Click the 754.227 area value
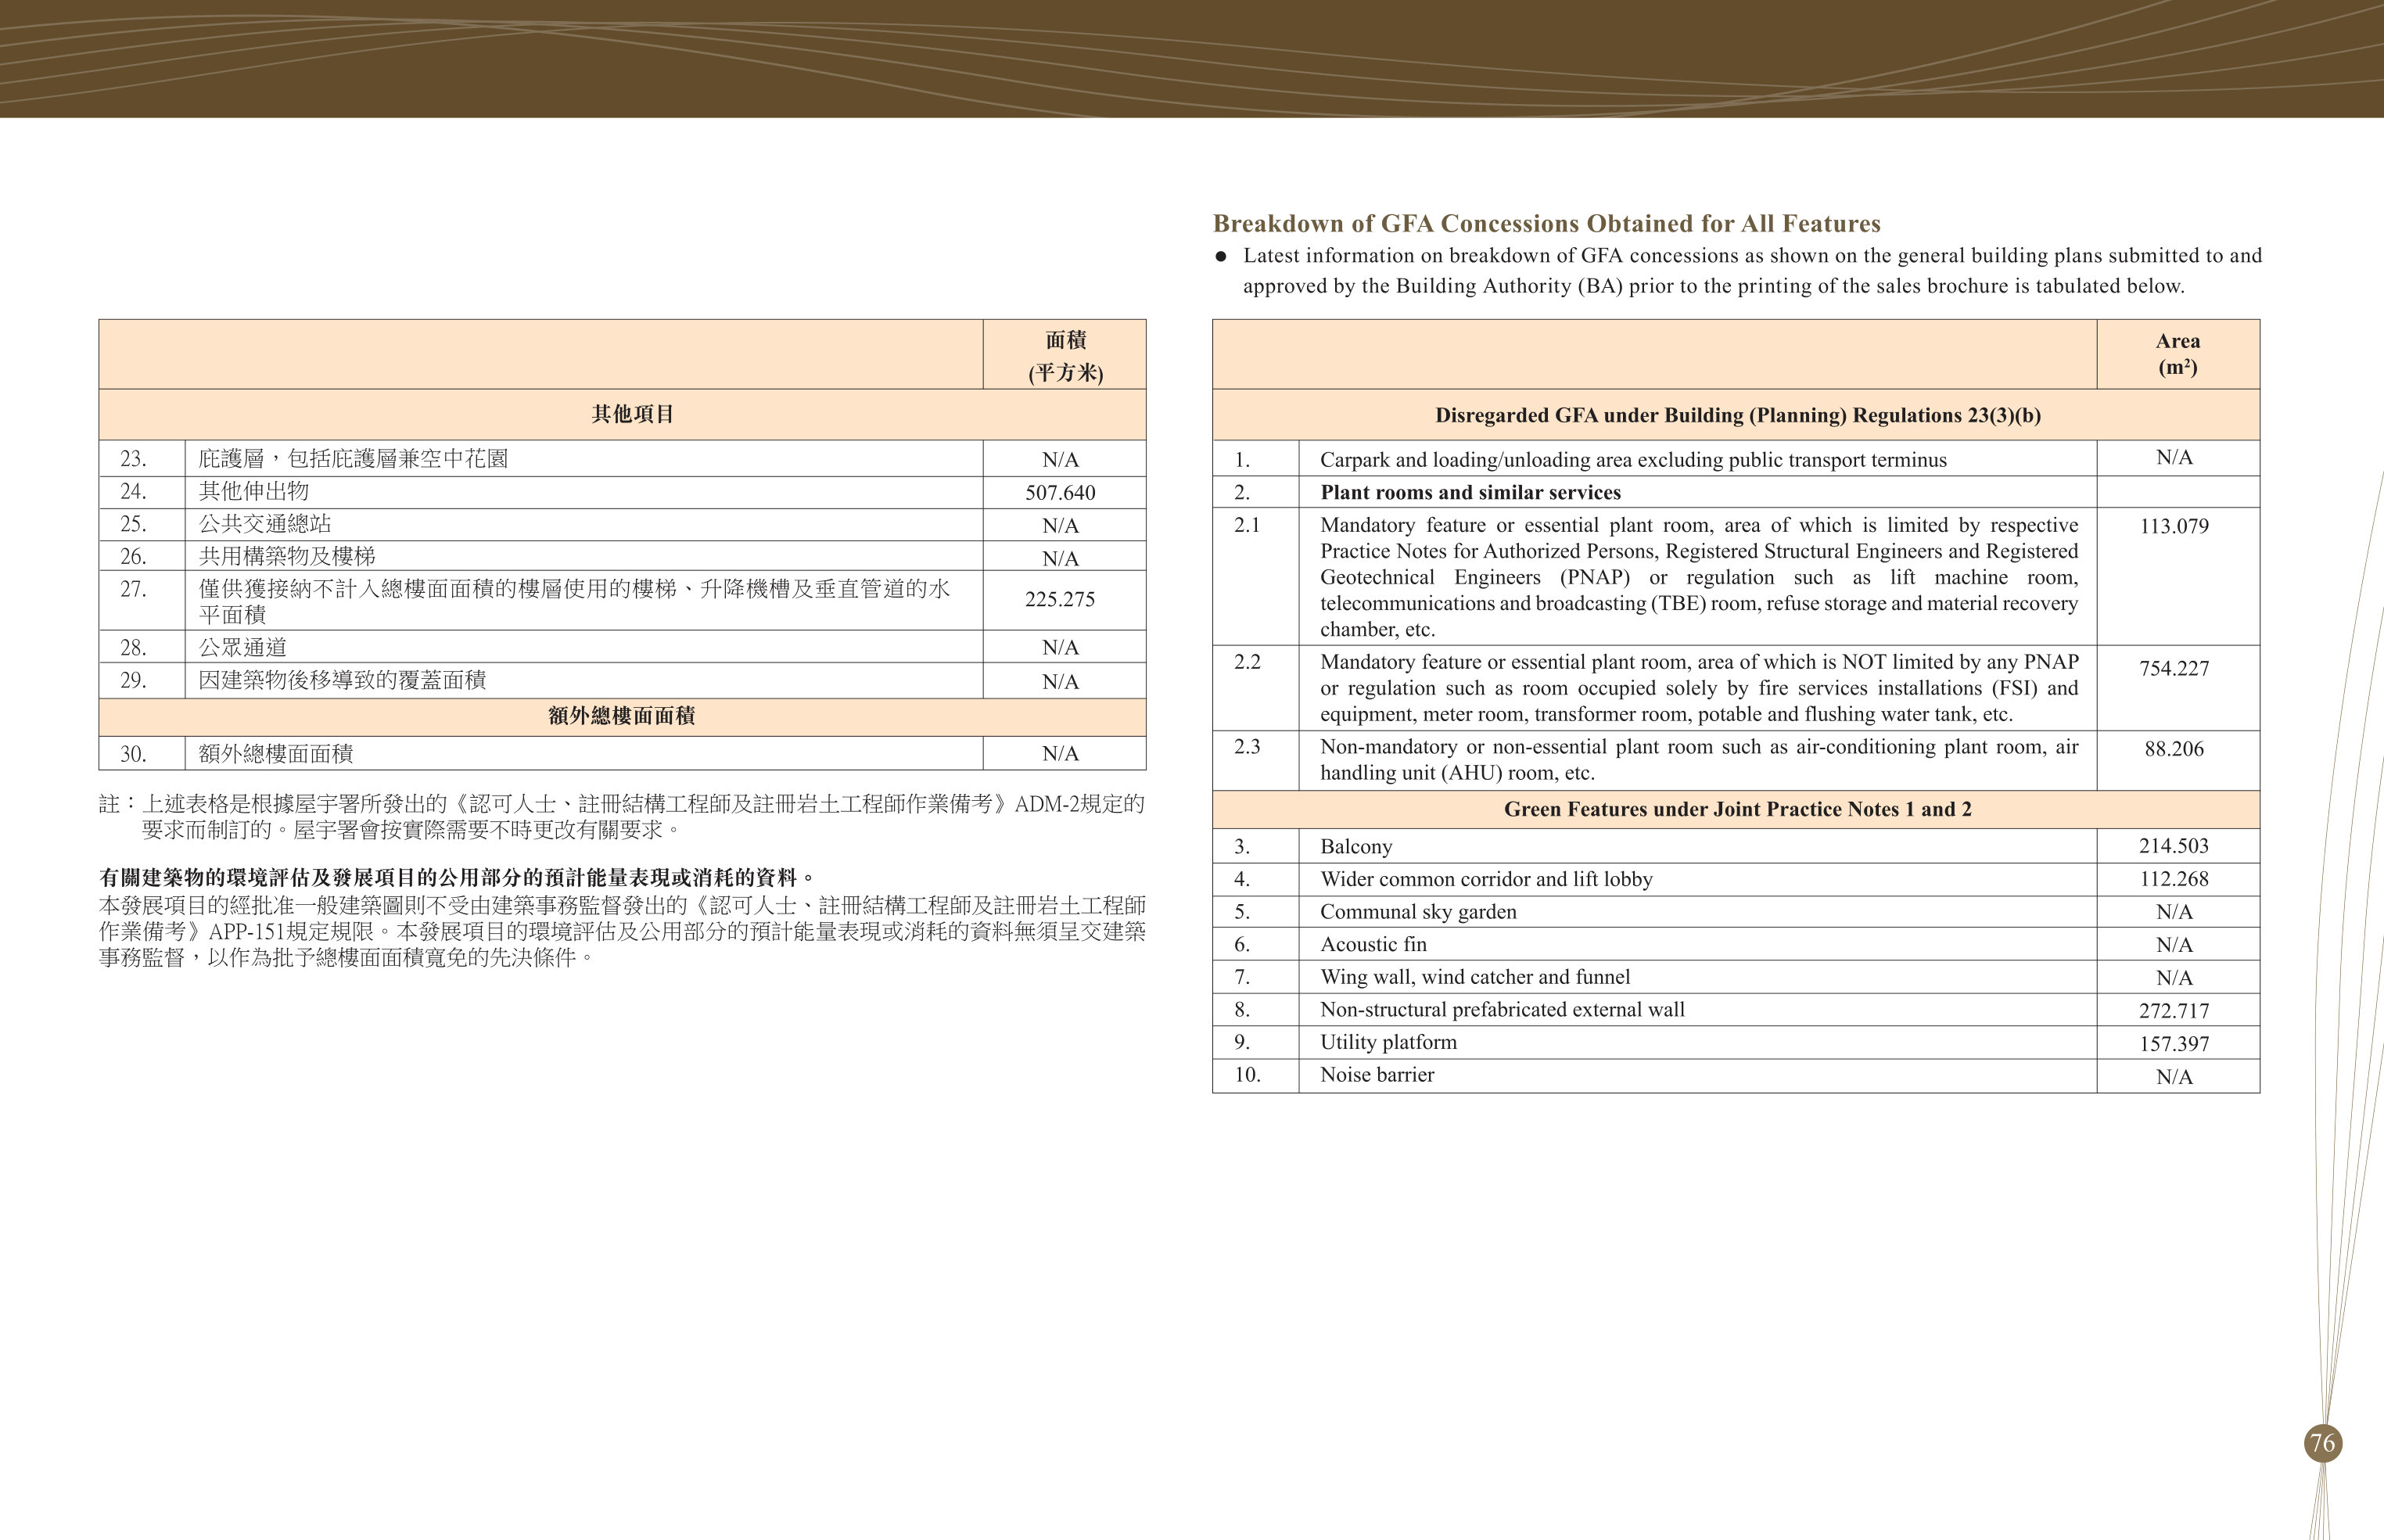The height and width of the screenshot is (1540, 2384). 2174,669
